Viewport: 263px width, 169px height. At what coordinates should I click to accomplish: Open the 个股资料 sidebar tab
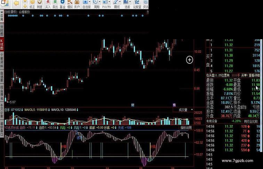coord(2,60)
